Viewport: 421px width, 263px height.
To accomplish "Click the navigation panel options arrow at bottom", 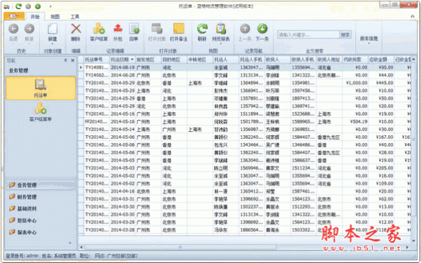I will 70,243.
